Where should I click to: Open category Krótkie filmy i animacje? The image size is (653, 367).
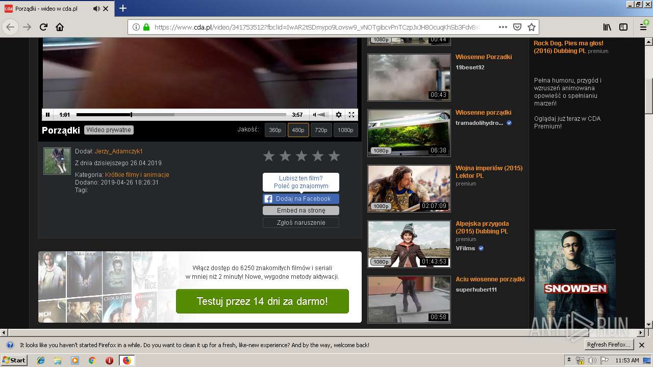click(137, 175)
